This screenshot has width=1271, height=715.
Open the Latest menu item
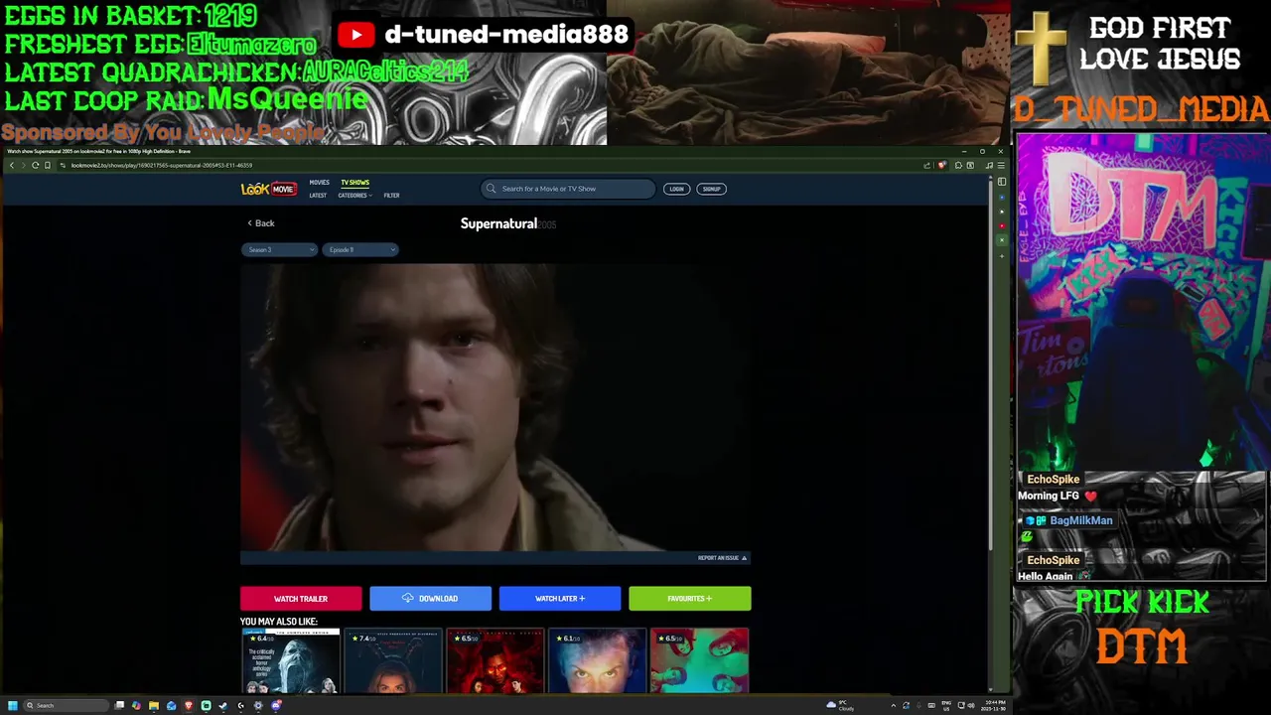[318, 196]
